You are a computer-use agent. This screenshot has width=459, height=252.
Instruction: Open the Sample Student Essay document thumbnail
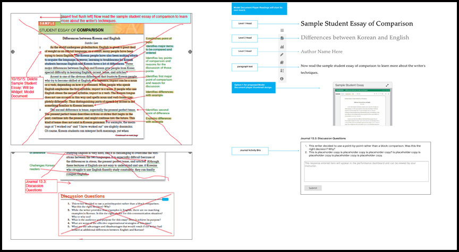(x=362, y=107)
